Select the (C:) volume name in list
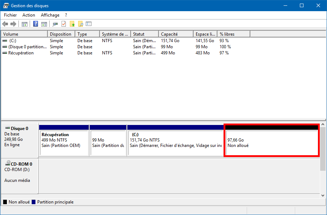The height and width of the screenshot is (215, 327). [13, 41]
